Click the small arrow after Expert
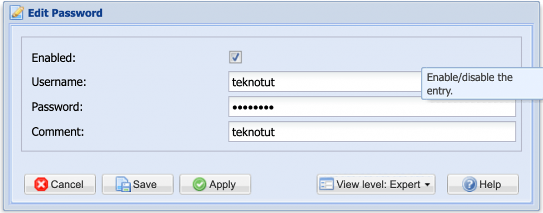 click(426, 185)
